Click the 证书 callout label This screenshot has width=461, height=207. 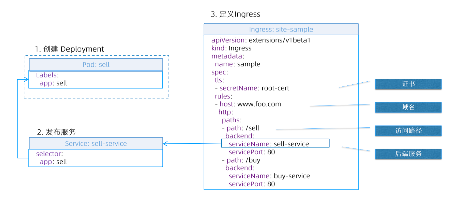tap(408, 84)
